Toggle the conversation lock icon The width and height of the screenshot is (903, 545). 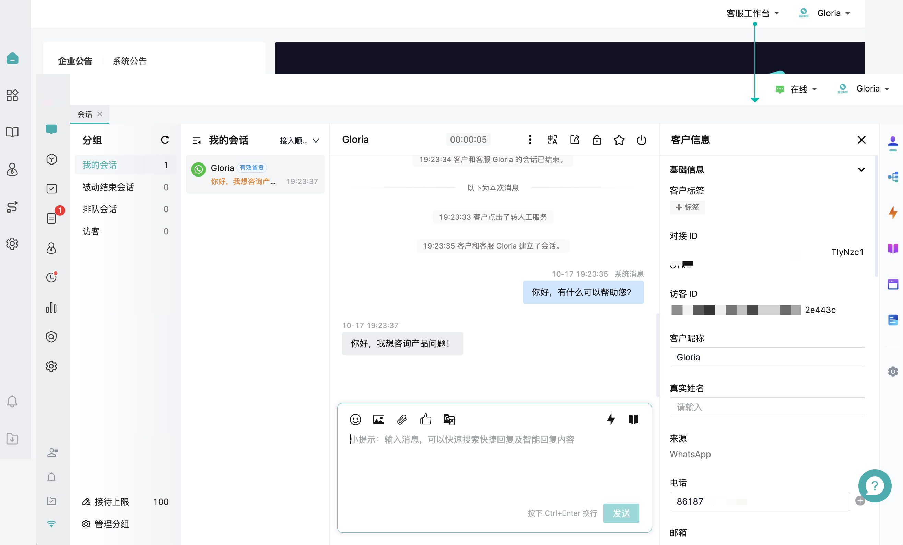597,140
